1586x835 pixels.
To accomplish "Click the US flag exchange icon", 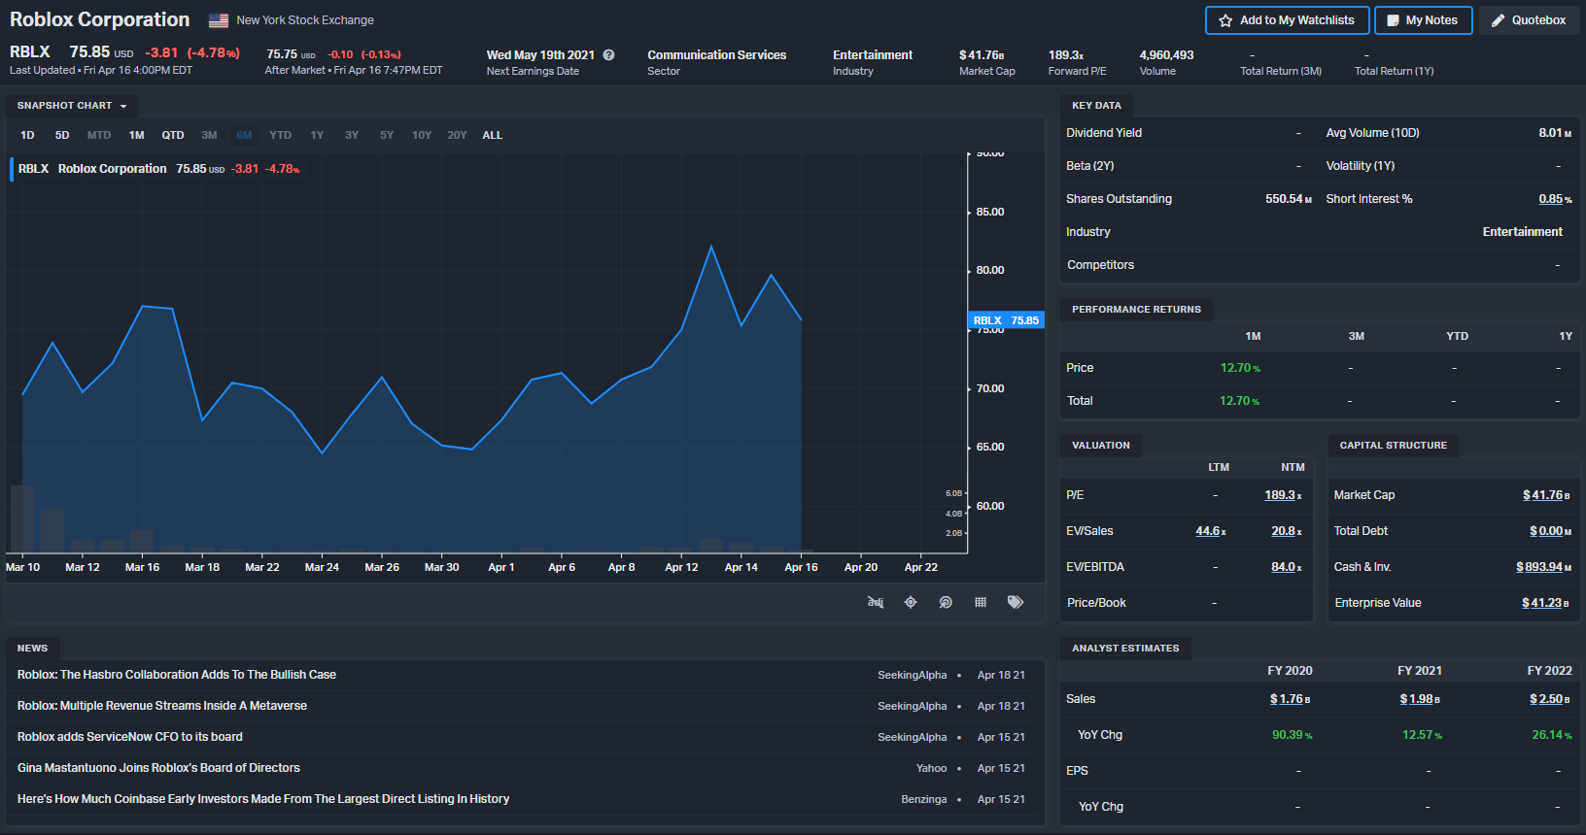I will (219, 20).
